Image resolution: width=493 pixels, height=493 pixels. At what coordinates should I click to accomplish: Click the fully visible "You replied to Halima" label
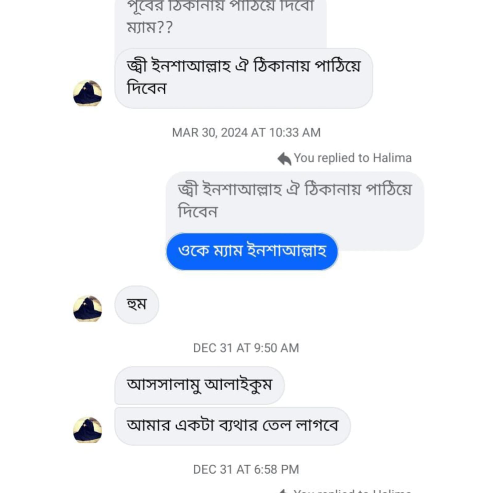[x=352, y=158]
